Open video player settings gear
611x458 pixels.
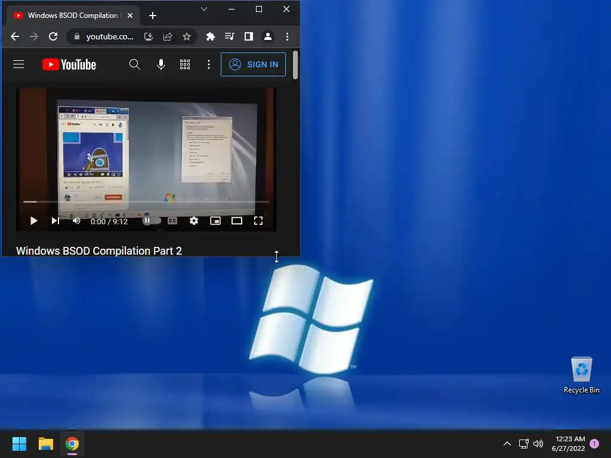point(194,221)
